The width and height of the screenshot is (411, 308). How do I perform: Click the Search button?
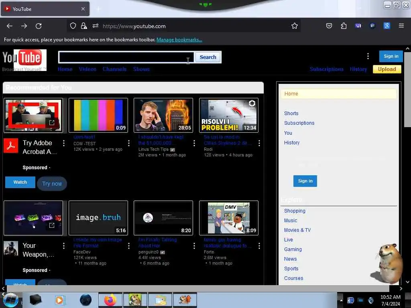point(208,57)
